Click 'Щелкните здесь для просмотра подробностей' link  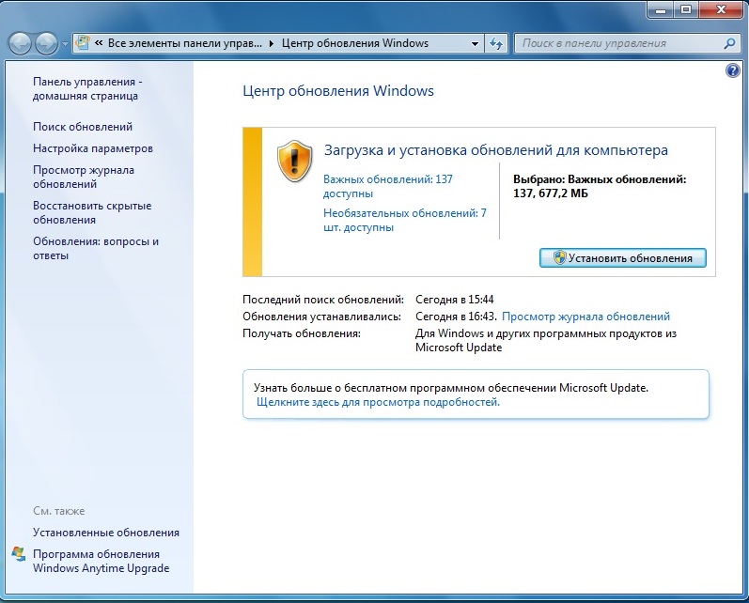pos(378,402)
